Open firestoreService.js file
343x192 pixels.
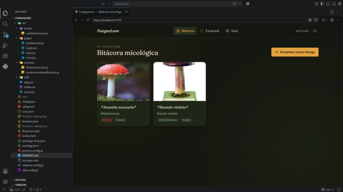[x=37, y=67]
